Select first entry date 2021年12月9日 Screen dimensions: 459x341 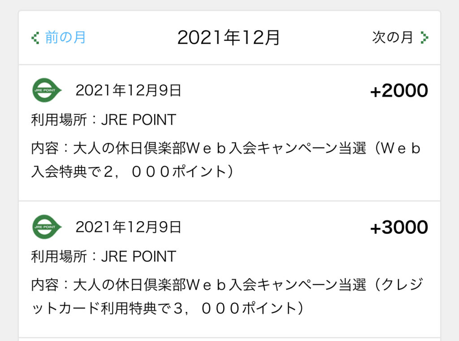pos(129,90)
